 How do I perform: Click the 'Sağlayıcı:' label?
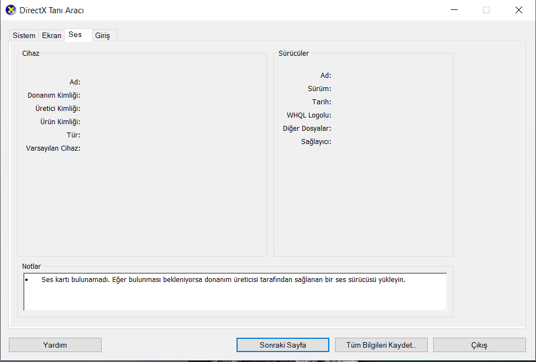[316, 142]
